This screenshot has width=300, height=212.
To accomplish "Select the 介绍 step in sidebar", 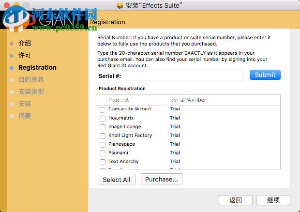I will [x=25, y=43].
